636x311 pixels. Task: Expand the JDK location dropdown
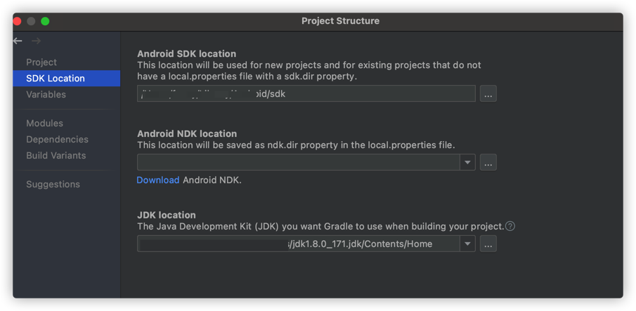point(467,244)
